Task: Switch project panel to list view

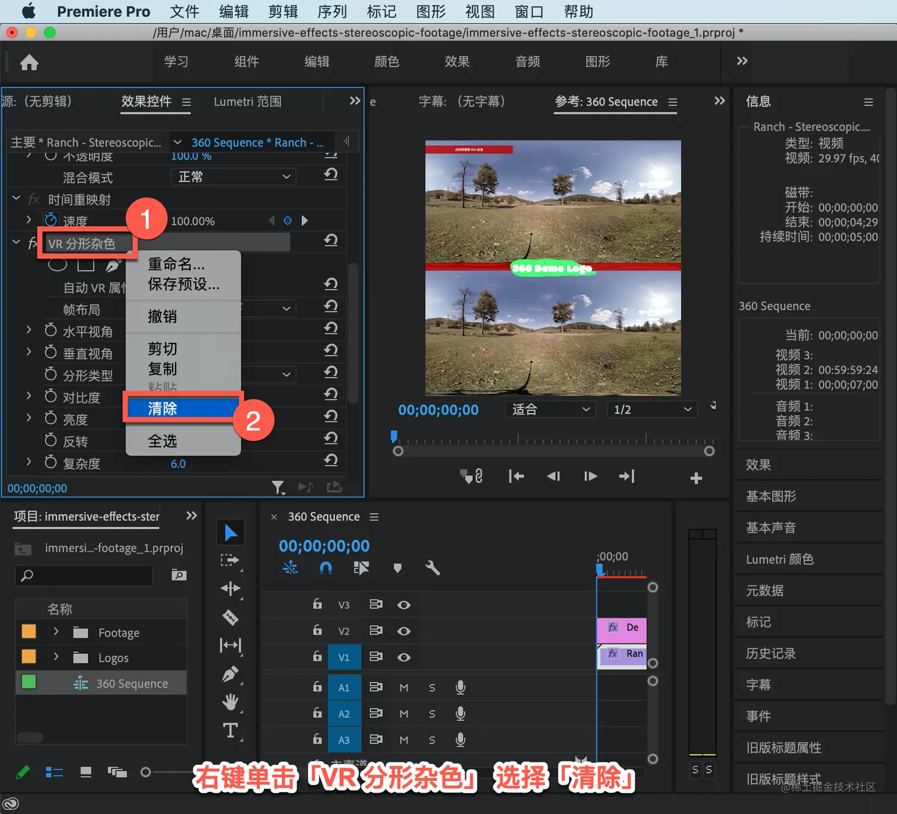Action: (x=55, y=772)
